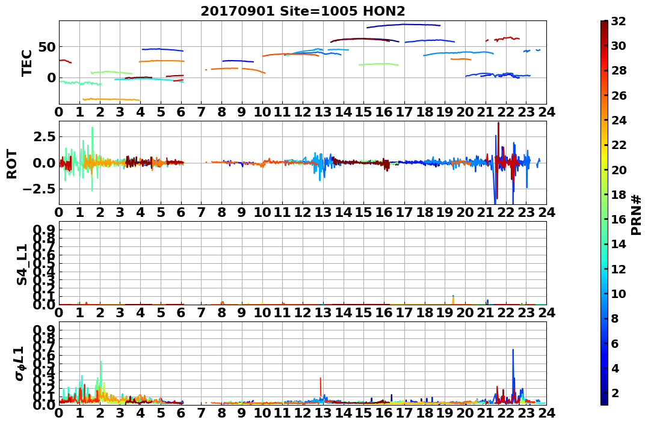Click the orange TEC trace at the bottom
648x426 pixels.
[111, 100]
